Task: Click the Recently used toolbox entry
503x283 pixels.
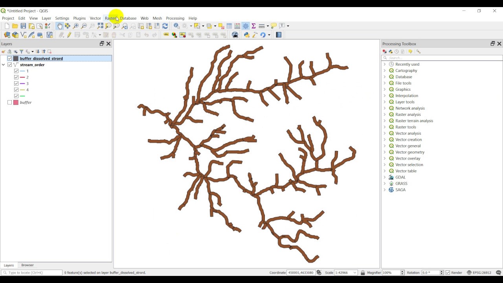Action: [407, 64]
